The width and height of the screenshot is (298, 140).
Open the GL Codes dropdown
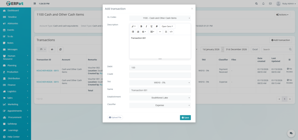pyautogui.click(x=160, y=18)
